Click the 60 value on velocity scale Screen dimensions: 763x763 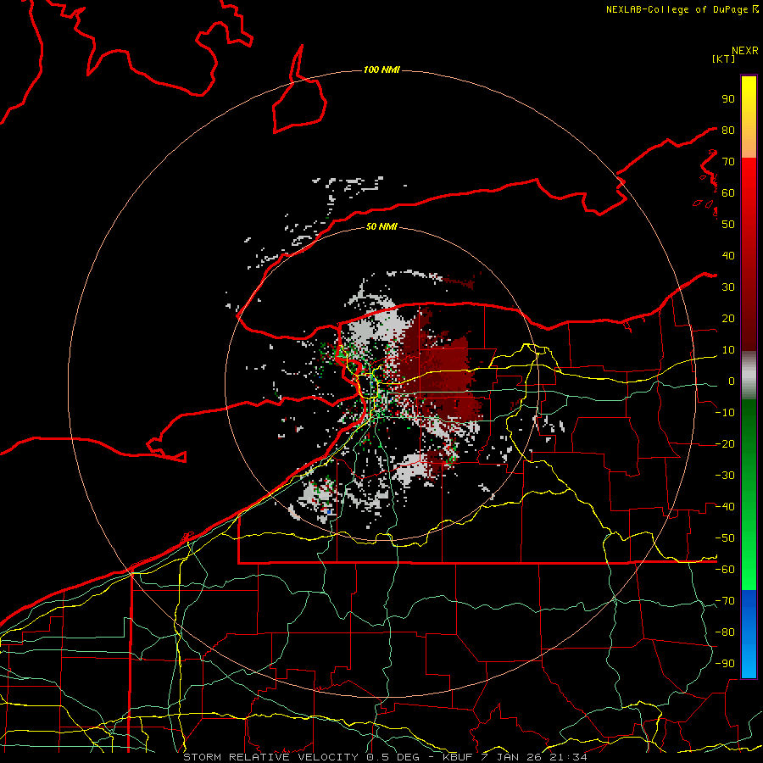coord(728,193)
